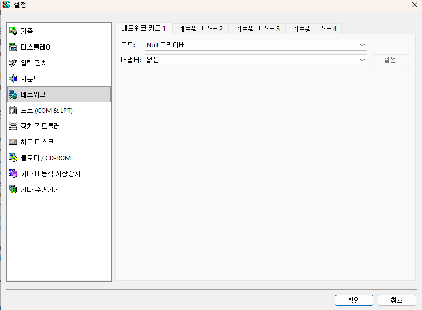Click the 취소 button to cancel
Viewport: 422px width, 310px height.
(397, 300)
